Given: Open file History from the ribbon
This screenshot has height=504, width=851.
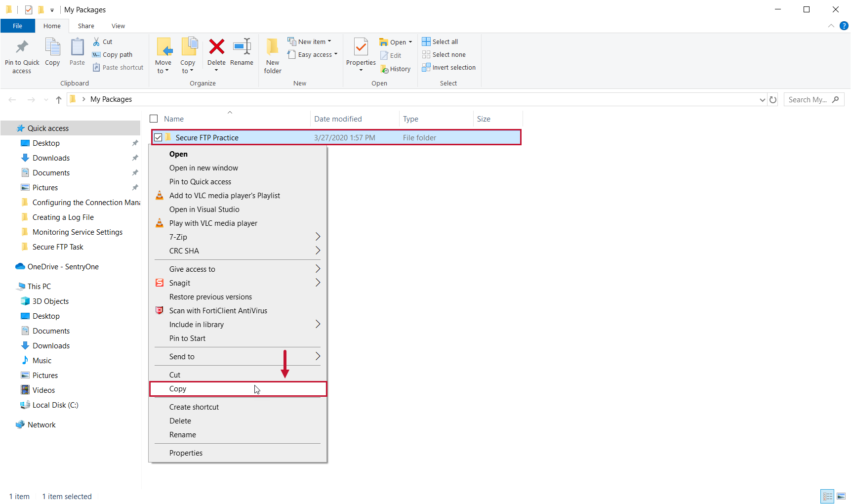Looking at the screenshot, I should (x=396, y=69).
